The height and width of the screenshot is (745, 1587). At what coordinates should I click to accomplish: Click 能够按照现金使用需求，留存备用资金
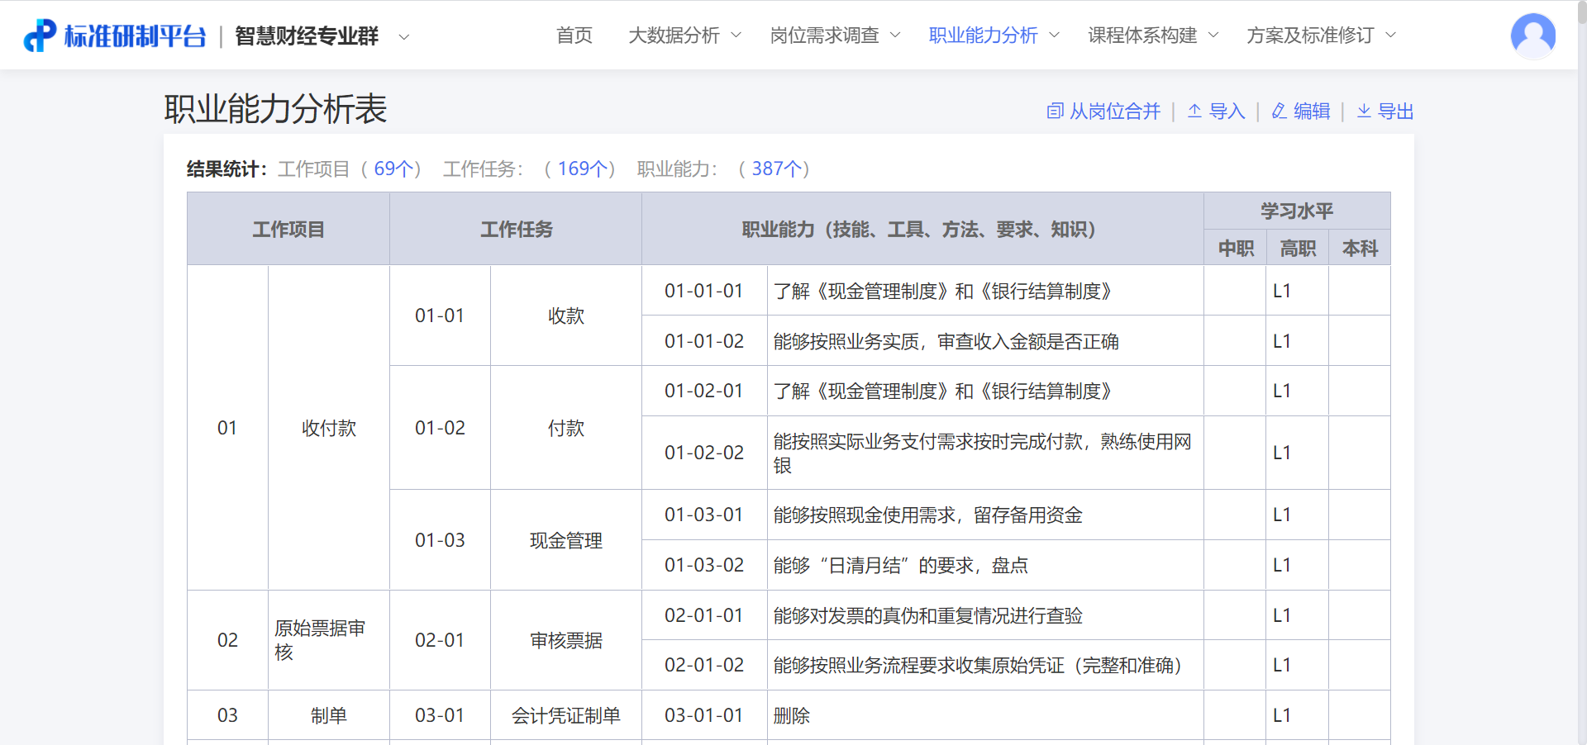(x=928, y=515)
